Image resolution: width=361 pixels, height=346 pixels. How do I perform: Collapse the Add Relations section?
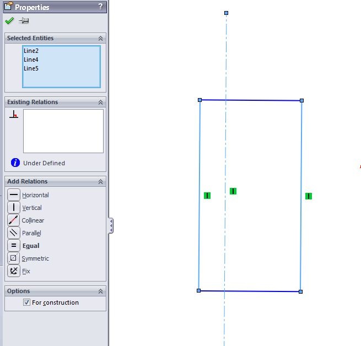101,182
